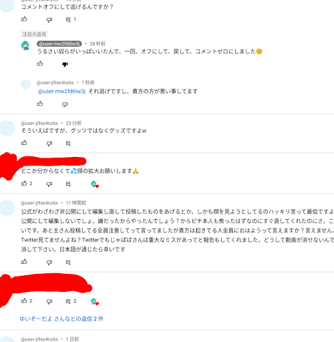The width and height of the screenshot is (334, 342).
Task: Open avatar beside 11 時間前 comment
Action: [x=7, y=208]
